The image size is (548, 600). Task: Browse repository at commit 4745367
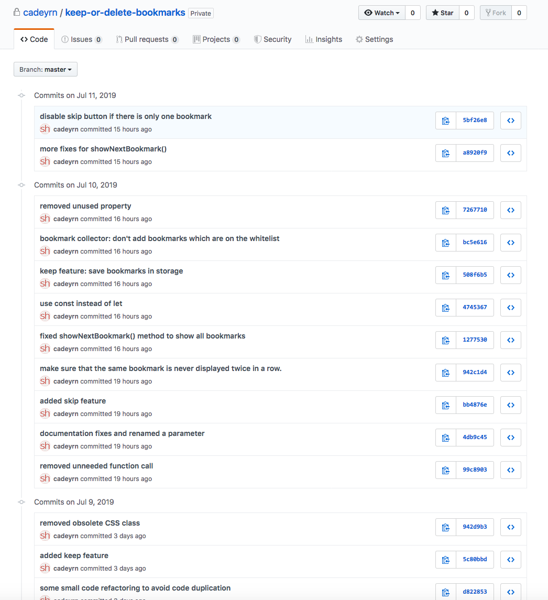pyautogui.click(x=511, y=308)
